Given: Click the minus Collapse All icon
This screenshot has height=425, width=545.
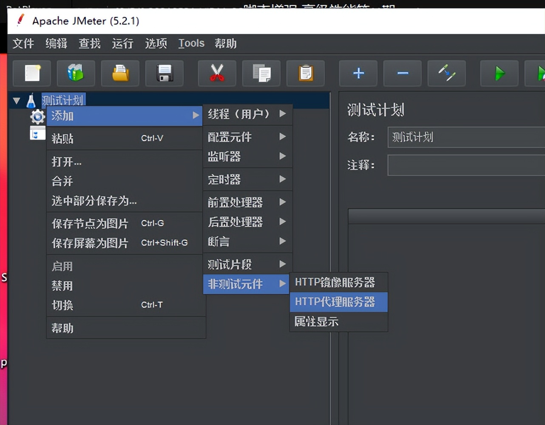Looking at the screenshot, I should [x=403, y=73].
